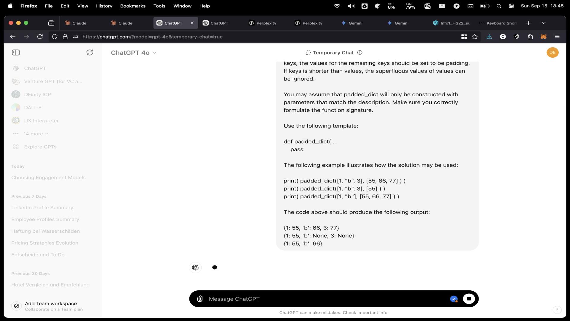Select the ChatGPT tab
Screen dimensions: 570x321
click(173, 23)
